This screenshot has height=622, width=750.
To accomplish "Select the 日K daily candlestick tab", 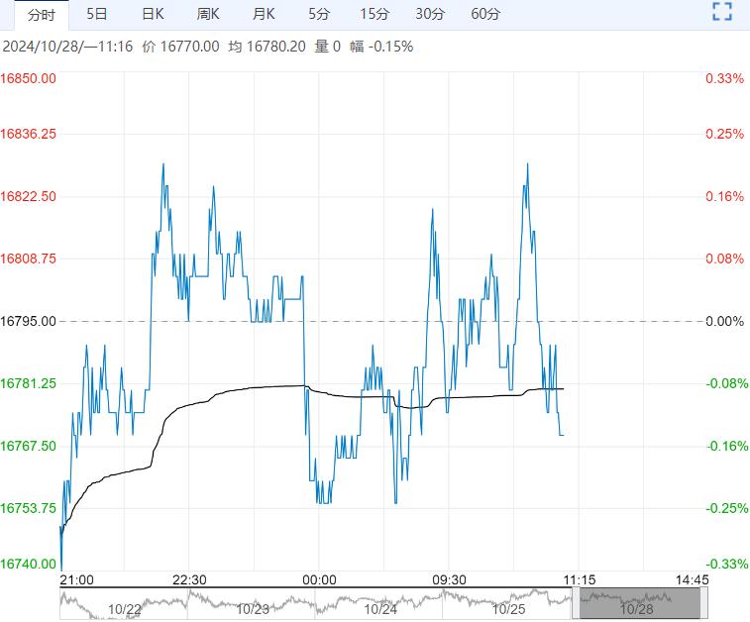I will click(x=153, y=14).
